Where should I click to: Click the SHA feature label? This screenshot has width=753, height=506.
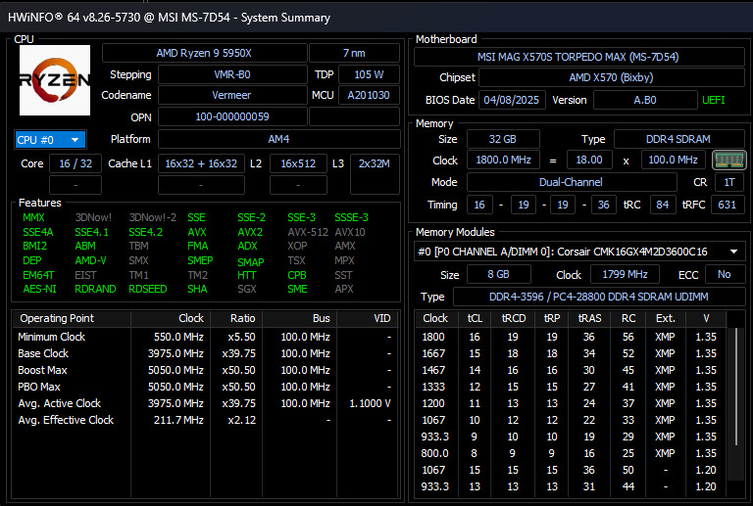click(197, 290)
